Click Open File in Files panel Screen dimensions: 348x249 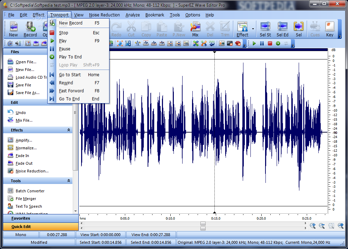(x=22, y=62)
